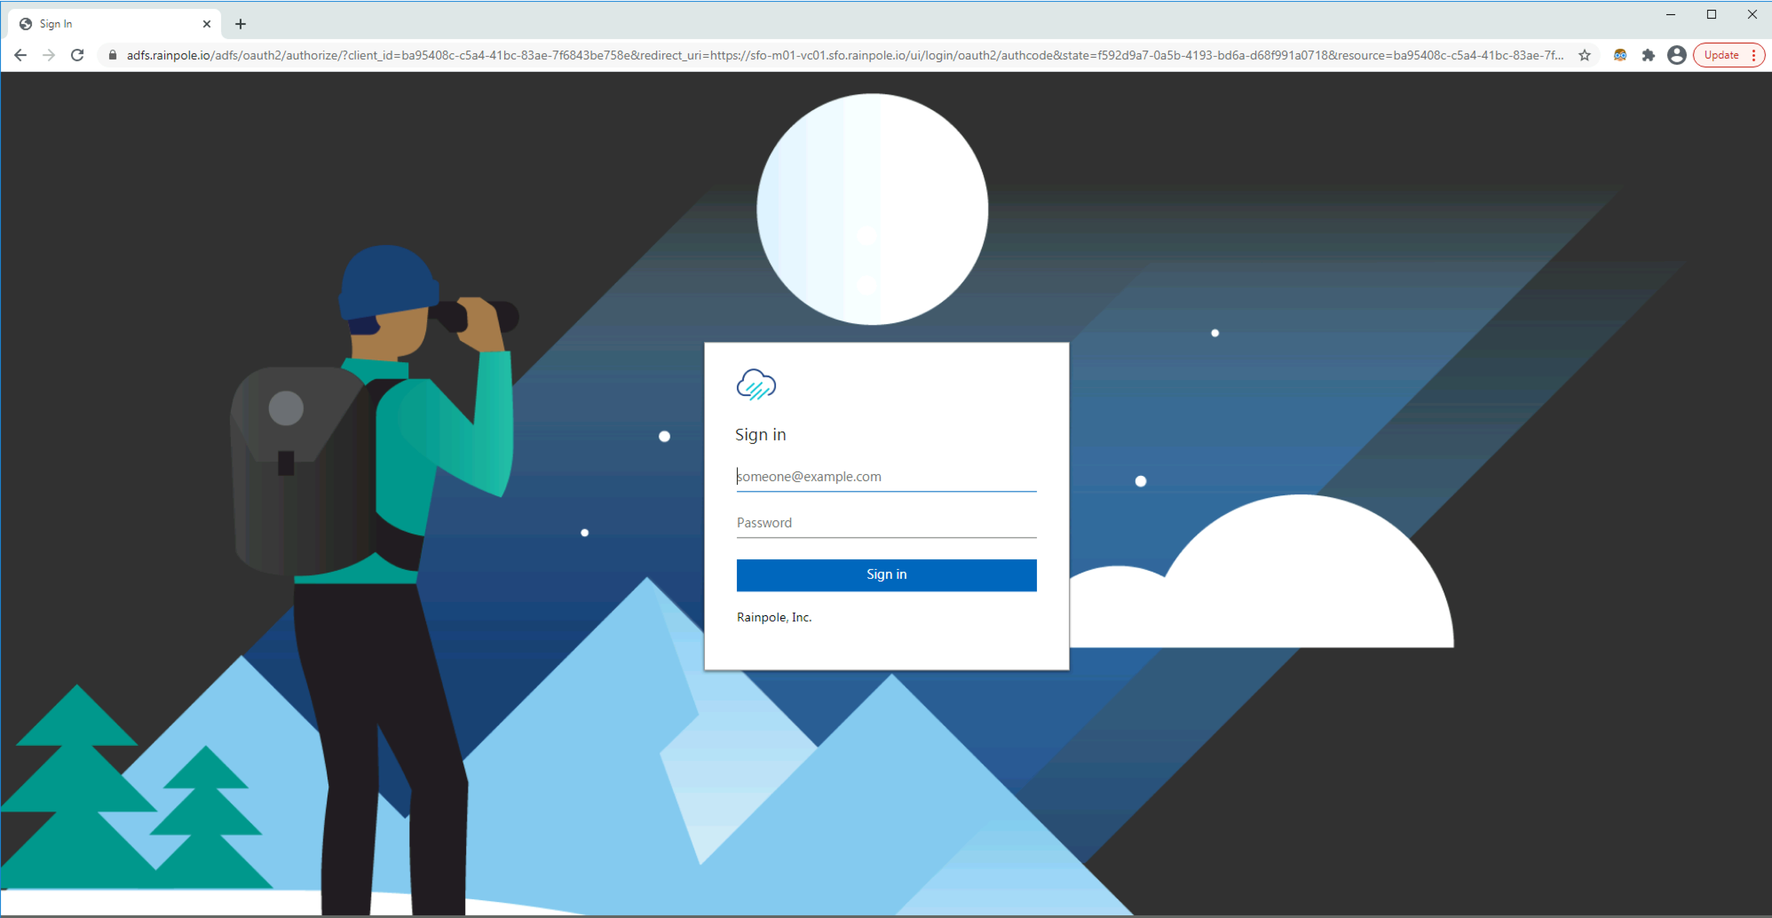Viewport: 1772px width, 918px height.
Task: Focus the Password input field
Action: [886, 523]
